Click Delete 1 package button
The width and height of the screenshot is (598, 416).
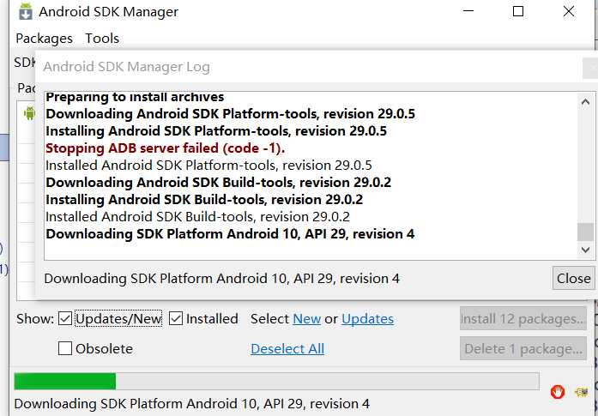coord(522,348)
